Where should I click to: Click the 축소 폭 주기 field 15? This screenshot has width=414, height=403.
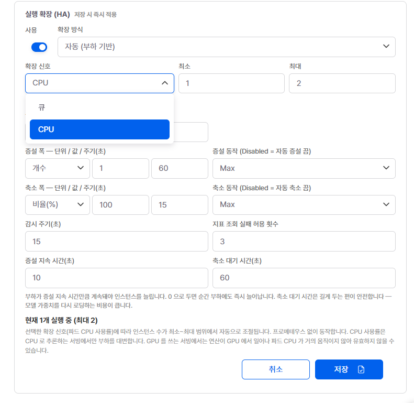(x=180, y=205)
